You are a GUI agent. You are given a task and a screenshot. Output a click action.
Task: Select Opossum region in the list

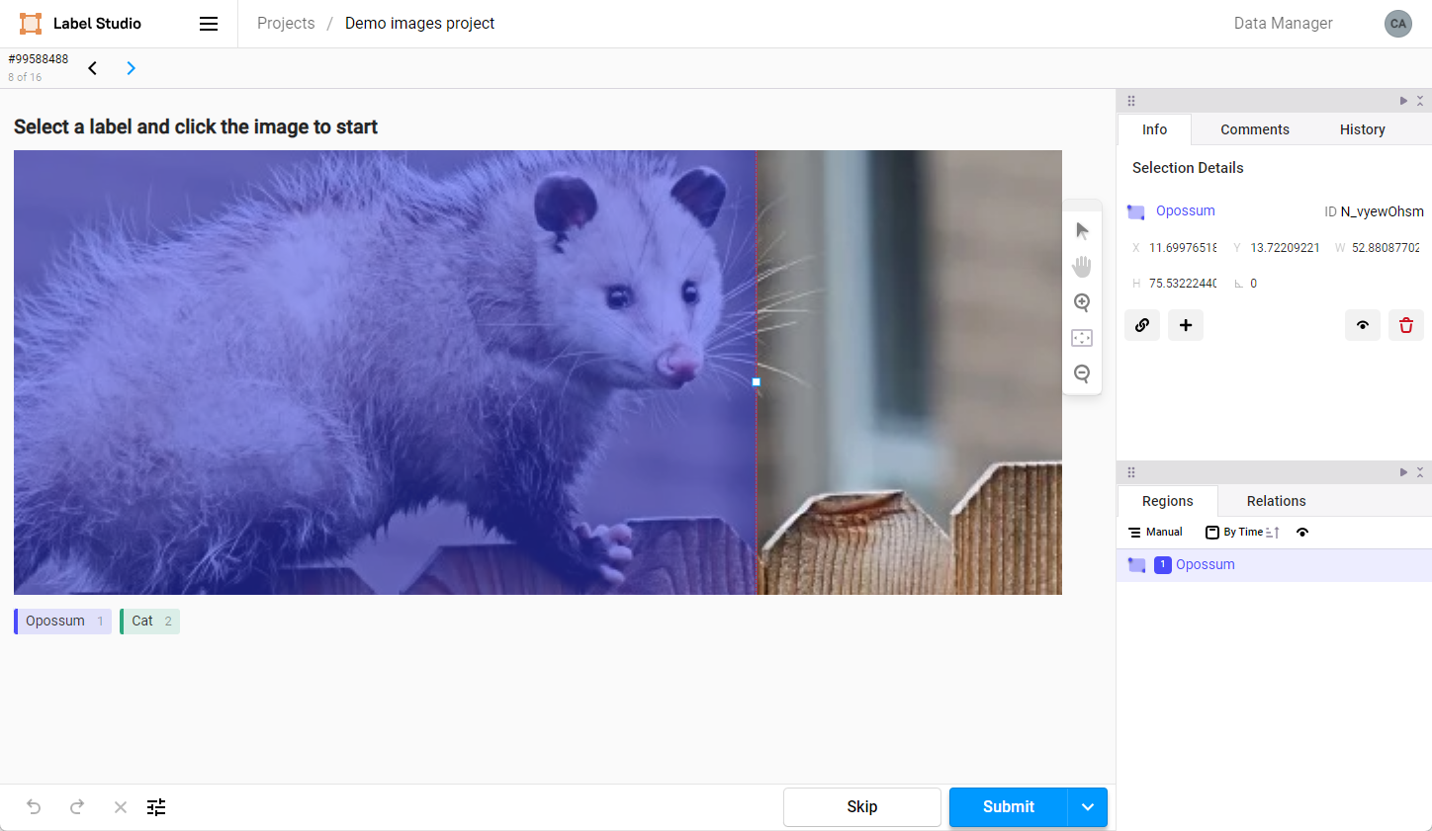(x=1205, y=565)
